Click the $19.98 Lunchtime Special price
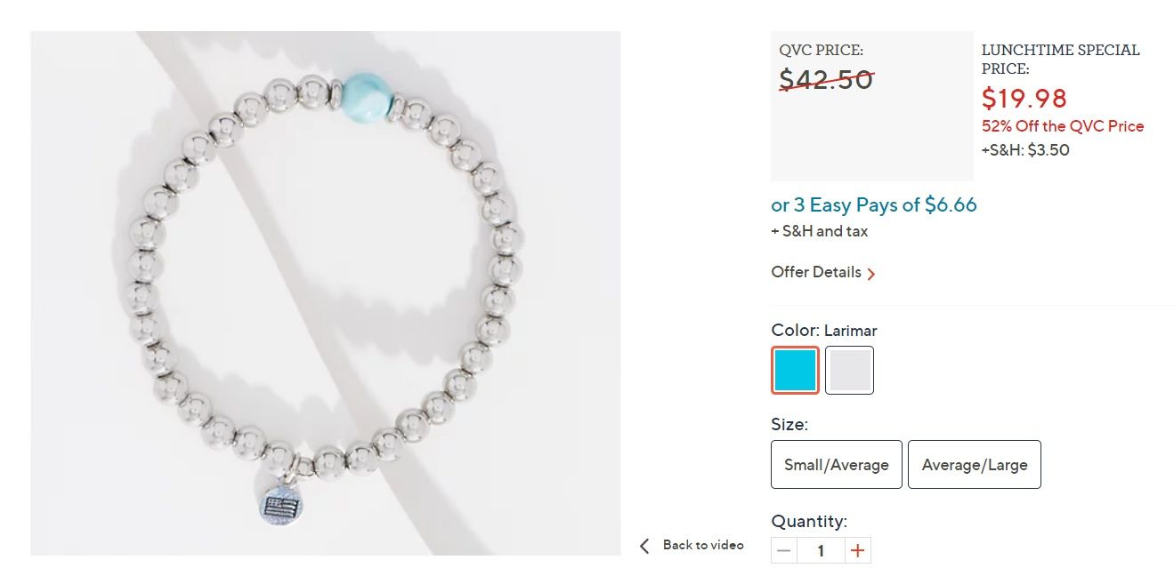This screenshot has height=568, width=1174. [1024, 98]
